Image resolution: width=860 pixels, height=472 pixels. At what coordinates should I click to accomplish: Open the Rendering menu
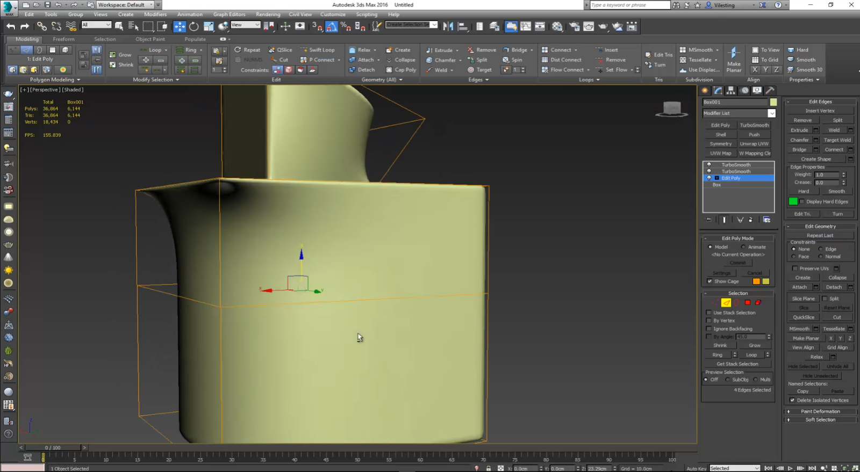click(x=268, y=14)
